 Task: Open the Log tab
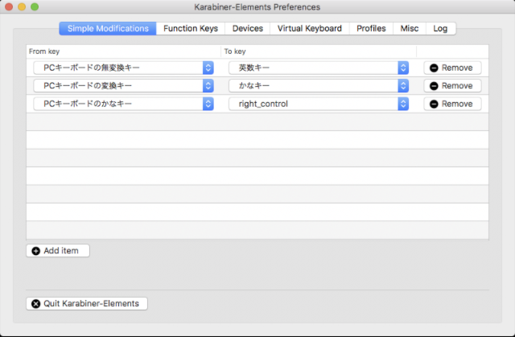440,28
